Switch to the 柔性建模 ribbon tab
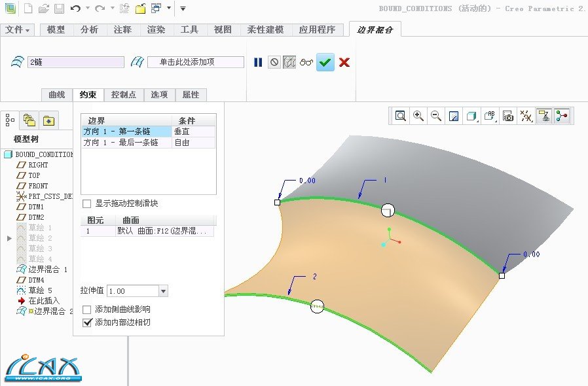Image resolution: width=588 pixels, height=386 pixels. tap(265, 29)
